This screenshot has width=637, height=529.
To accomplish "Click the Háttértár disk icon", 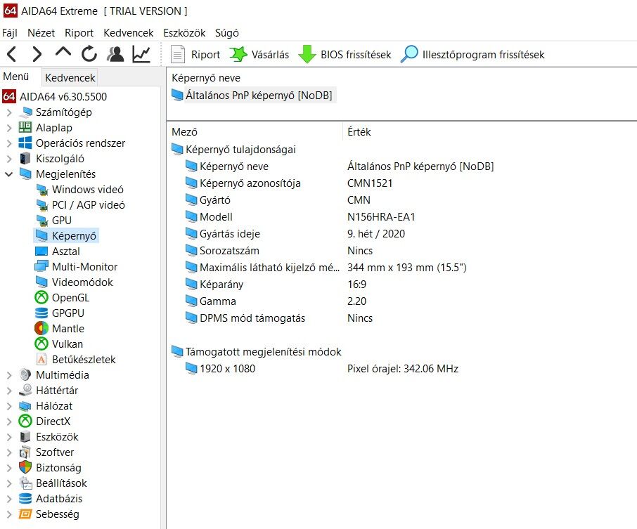I will [x=25, y=390].
